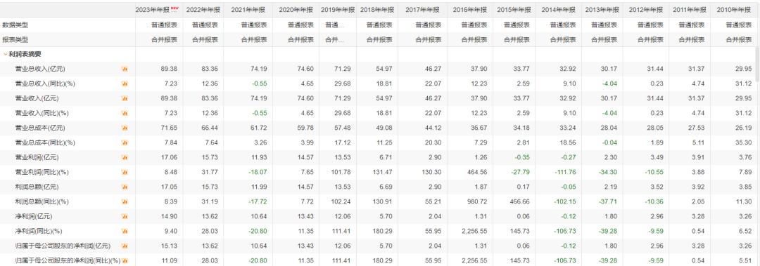Screen dimensions: 760x266
Task: Select the 归属于母公司股东的净利润(亿元) row label
Action: coord(63,246)
